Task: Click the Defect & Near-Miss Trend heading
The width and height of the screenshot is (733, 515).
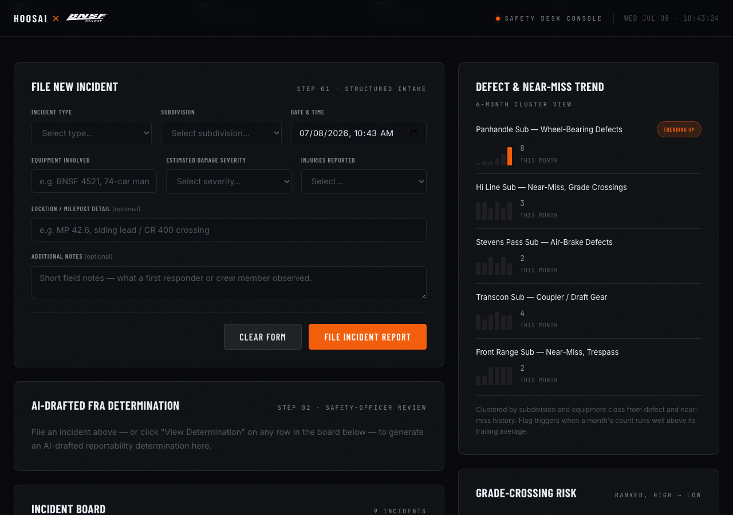Action: coord(540,87)
